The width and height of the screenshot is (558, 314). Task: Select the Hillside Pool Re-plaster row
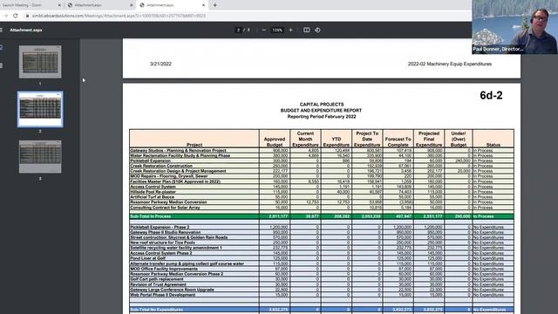(322, 192)
